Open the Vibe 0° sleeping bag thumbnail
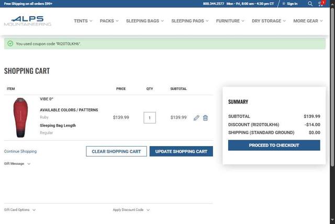The image size is (335, 224). point(20,118)
